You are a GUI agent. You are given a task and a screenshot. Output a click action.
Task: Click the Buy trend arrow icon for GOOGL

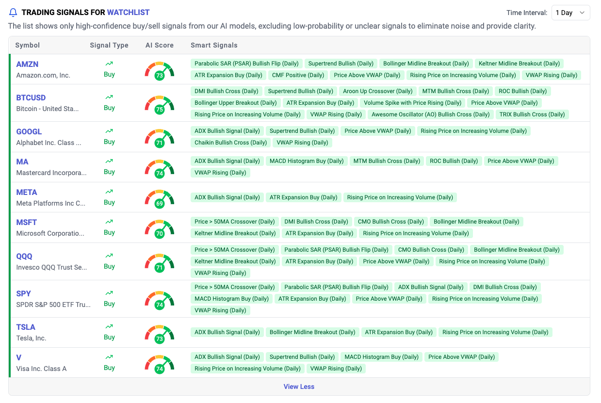pos(109,131)
